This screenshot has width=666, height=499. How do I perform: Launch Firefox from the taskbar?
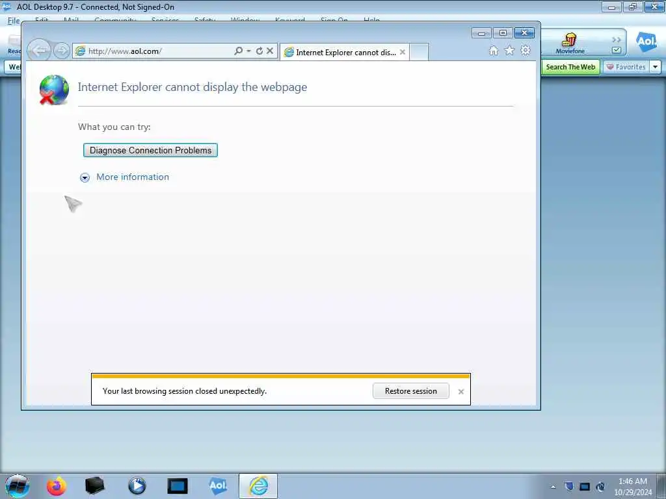(57, 486)
